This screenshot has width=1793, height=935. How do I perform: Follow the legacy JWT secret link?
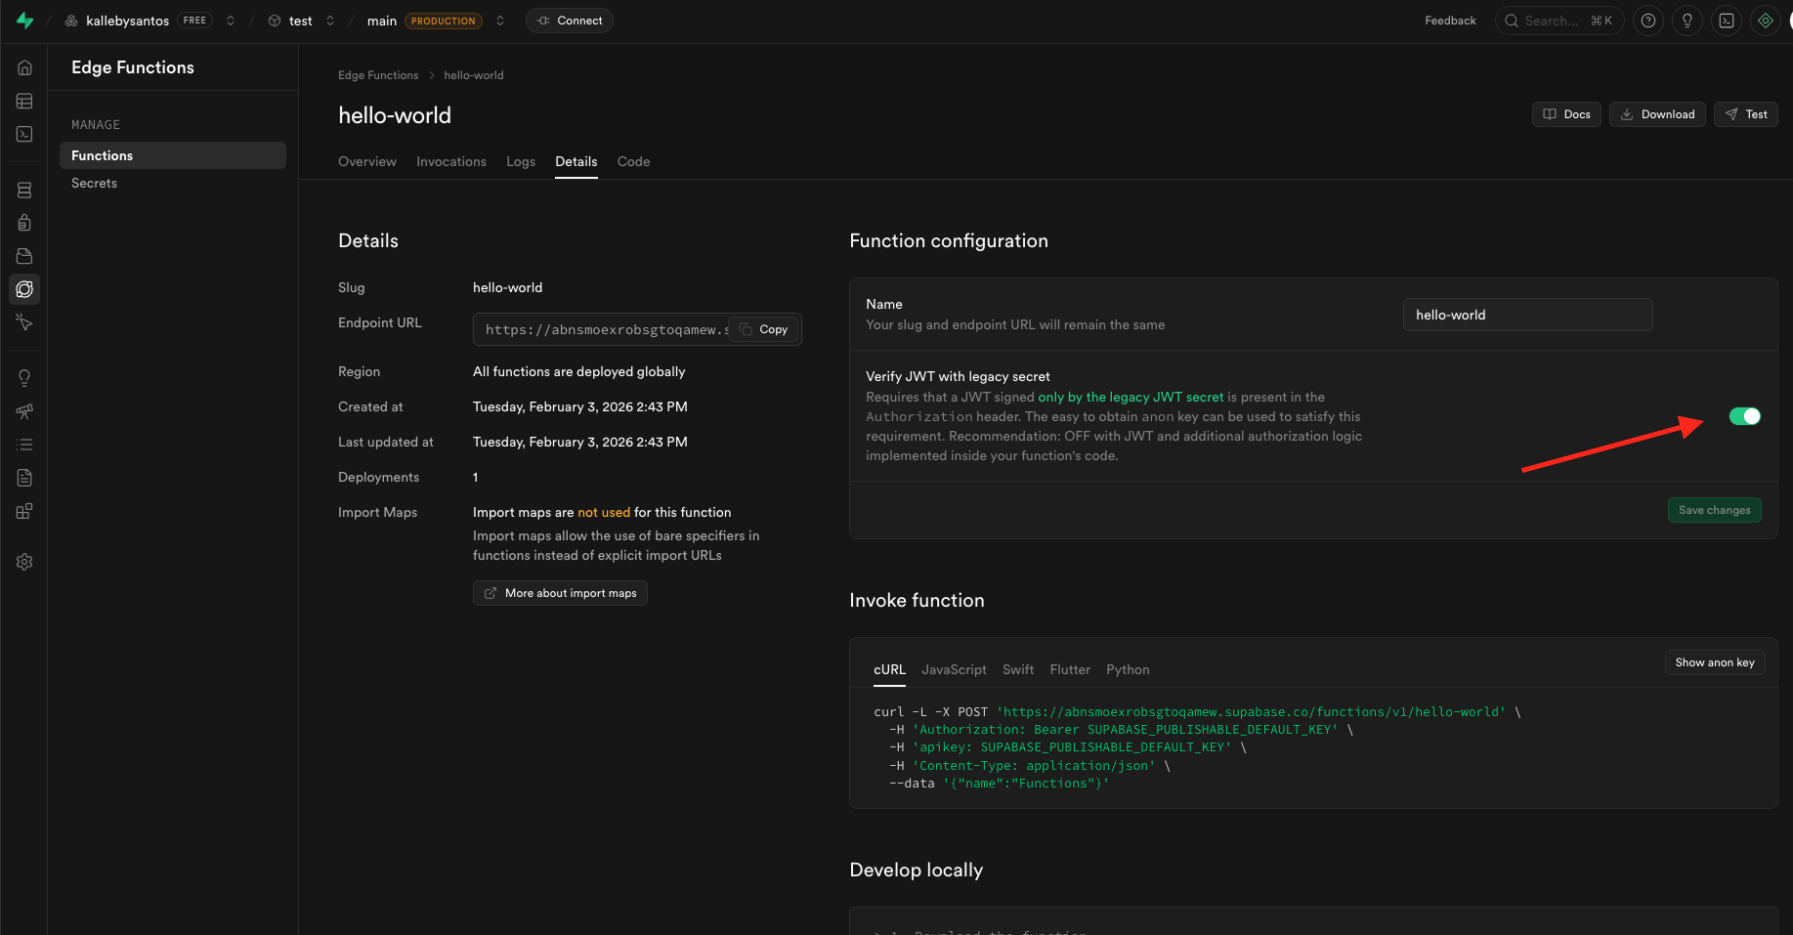point(1130,397)
